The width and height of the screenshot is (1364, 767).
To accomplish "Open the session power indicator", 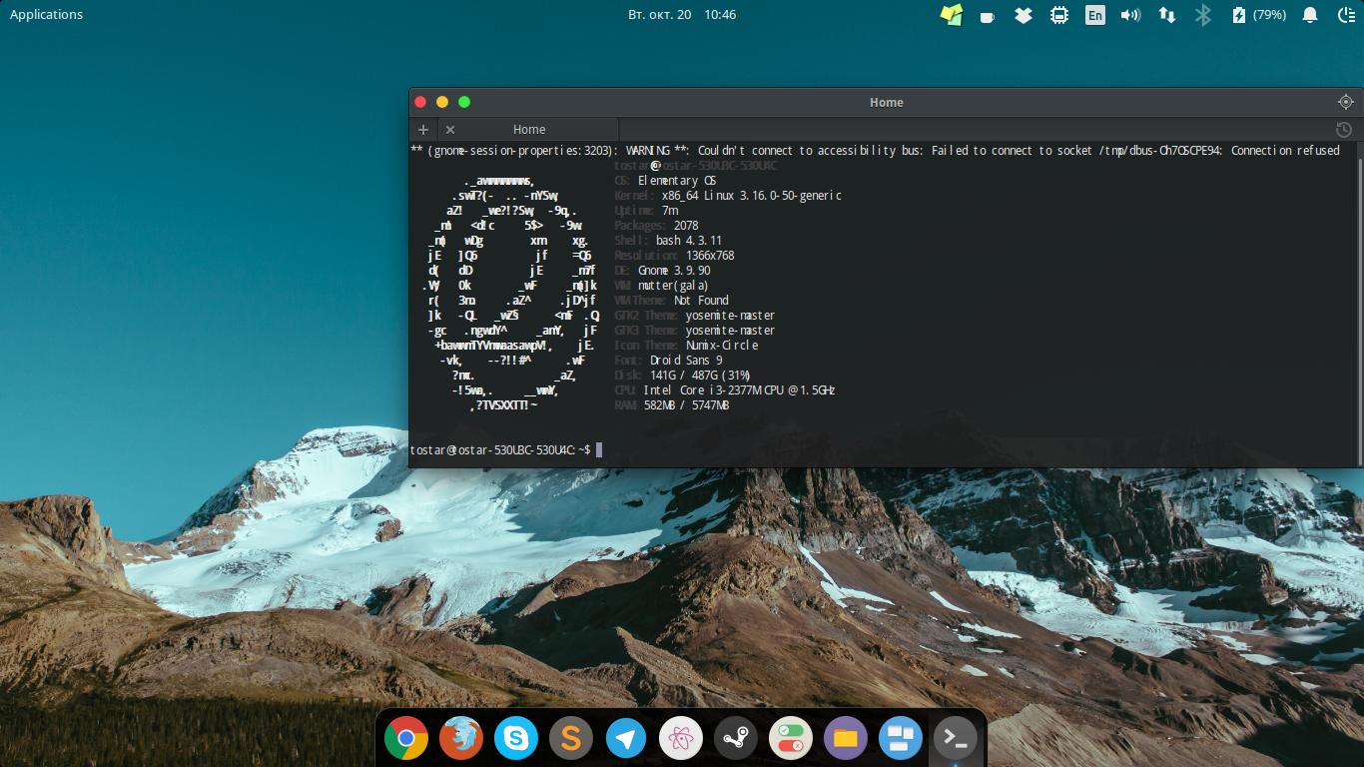I will (1344, 15).
